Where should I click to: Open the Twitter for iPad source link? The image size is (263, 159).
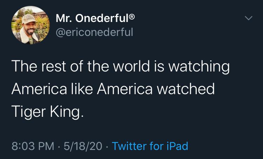[150, 146]
